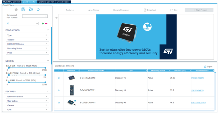The image size is (219, 114).
Task: Click the Ext. RAM slider maximum handle
Action: 45,82
